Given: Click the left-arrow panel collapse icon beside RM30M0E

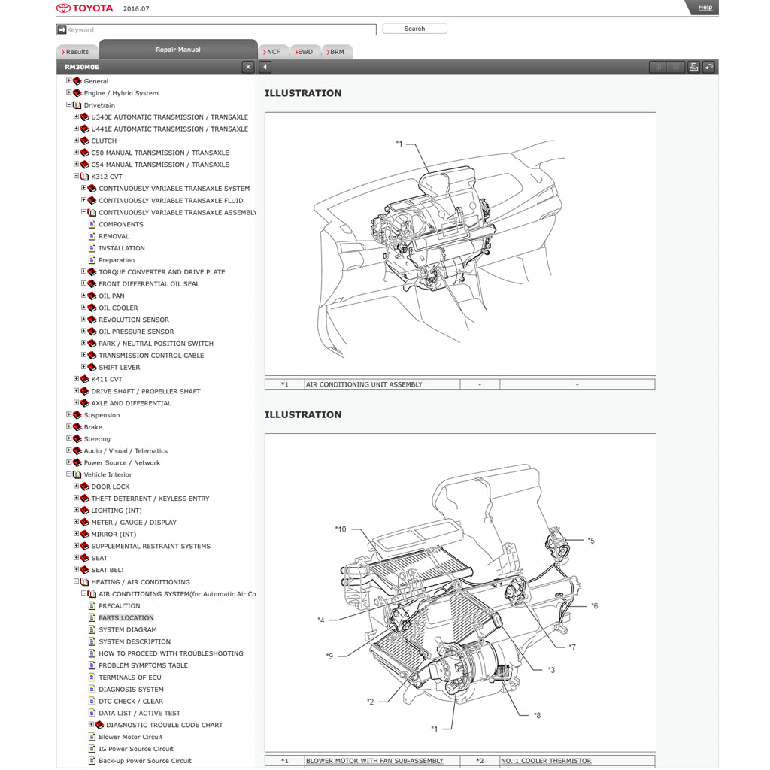Looking at the screenshot, I should (264, 67).
